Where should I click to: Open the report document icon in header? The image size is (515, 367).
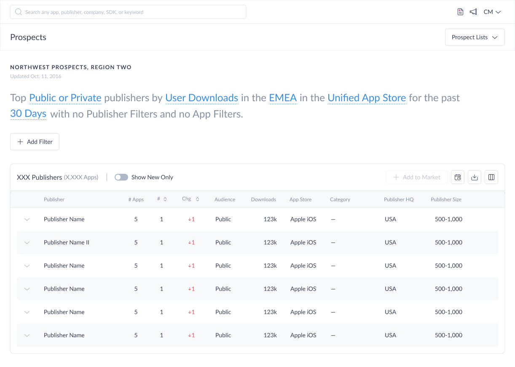(x=460, y=12)
